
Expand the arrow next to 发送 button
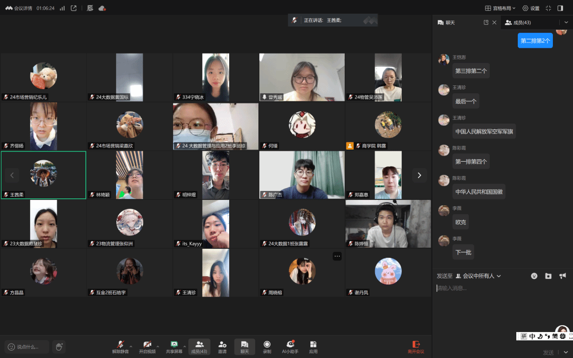point(566,352)
